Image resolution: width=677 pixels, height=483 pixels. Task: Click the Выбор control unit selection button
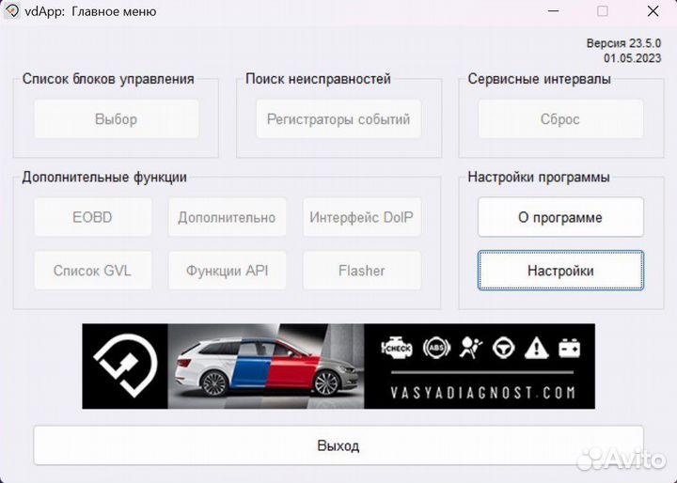(117, 119)
